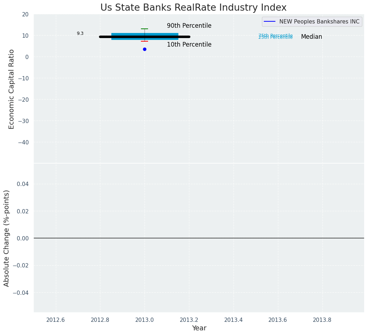This screenshot has width=368, height=335.
Task: Select the 10th Percentile annotation text
Action: click(x=189, y=44)
